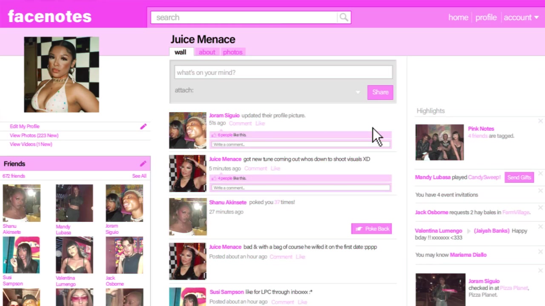The width and height of the screenshot is (545, 306).
Task: Click the Jaiyah Banks name link
Action: tap(492, 231)
